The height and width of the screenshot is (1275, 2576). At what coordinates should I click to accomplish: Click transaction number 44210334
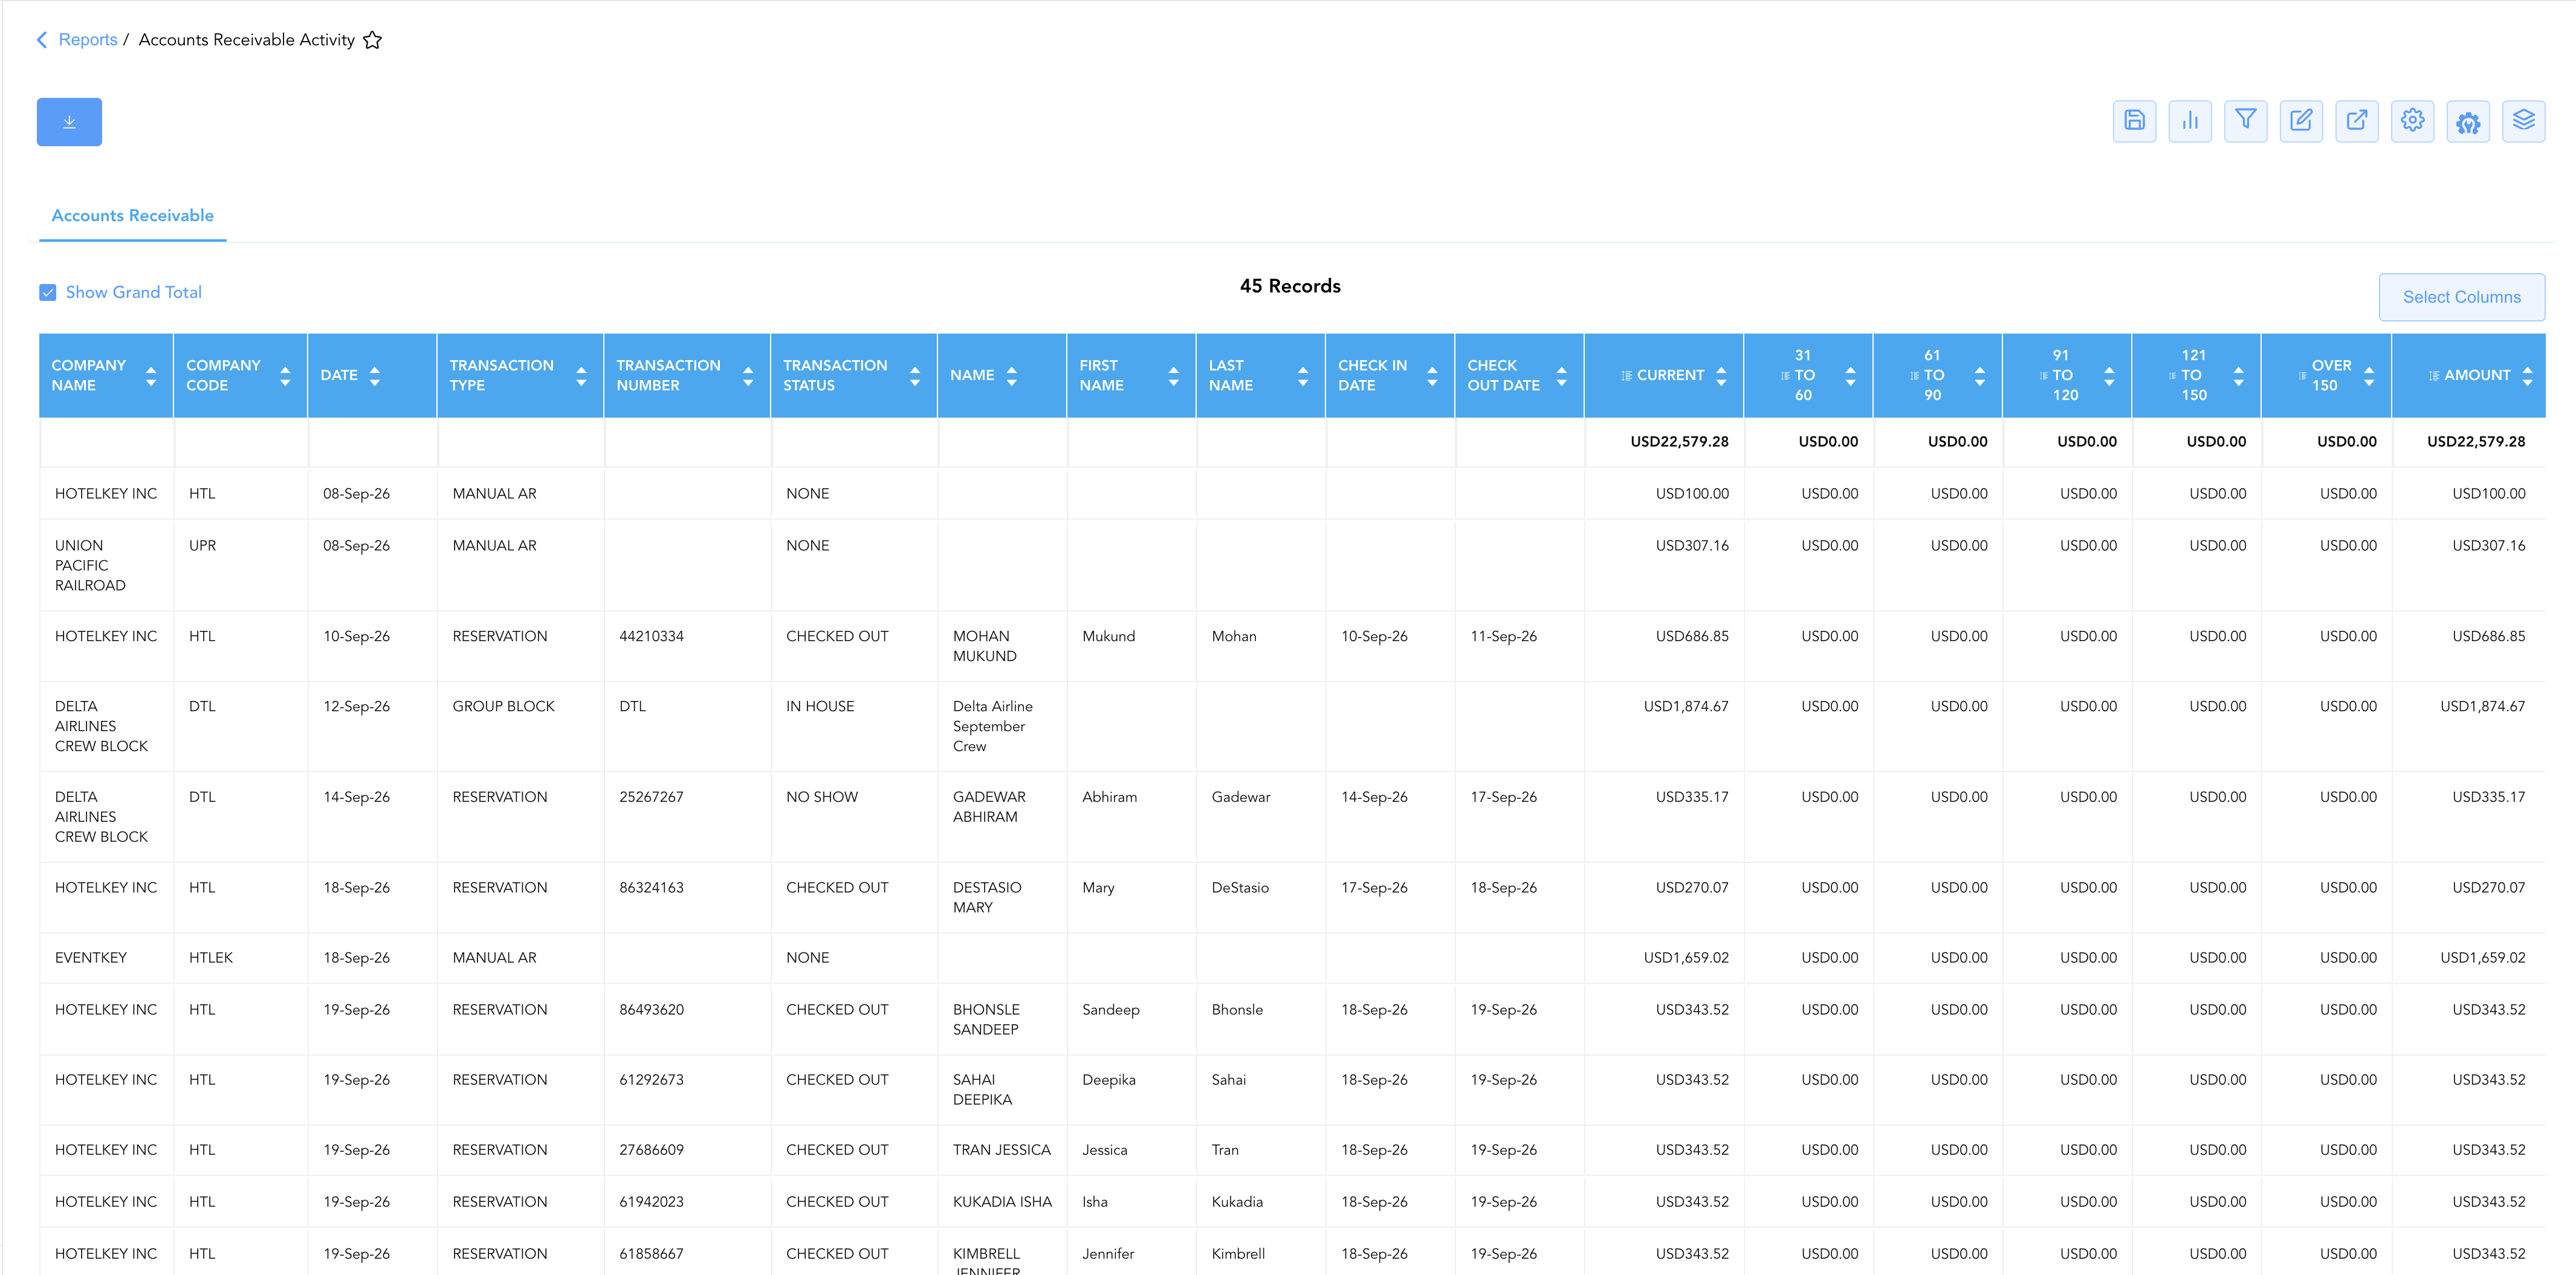(651, 636)
